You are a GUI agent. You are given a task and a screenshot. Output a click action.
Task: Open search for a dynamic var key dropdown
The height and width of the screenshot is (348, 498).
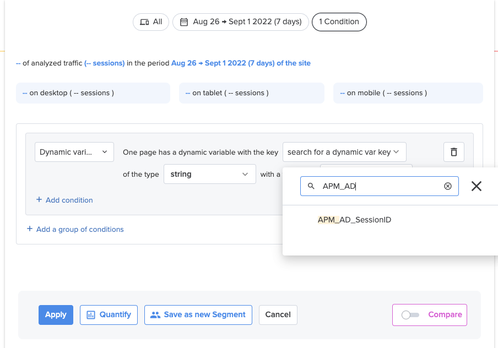(x=344, y=152)
